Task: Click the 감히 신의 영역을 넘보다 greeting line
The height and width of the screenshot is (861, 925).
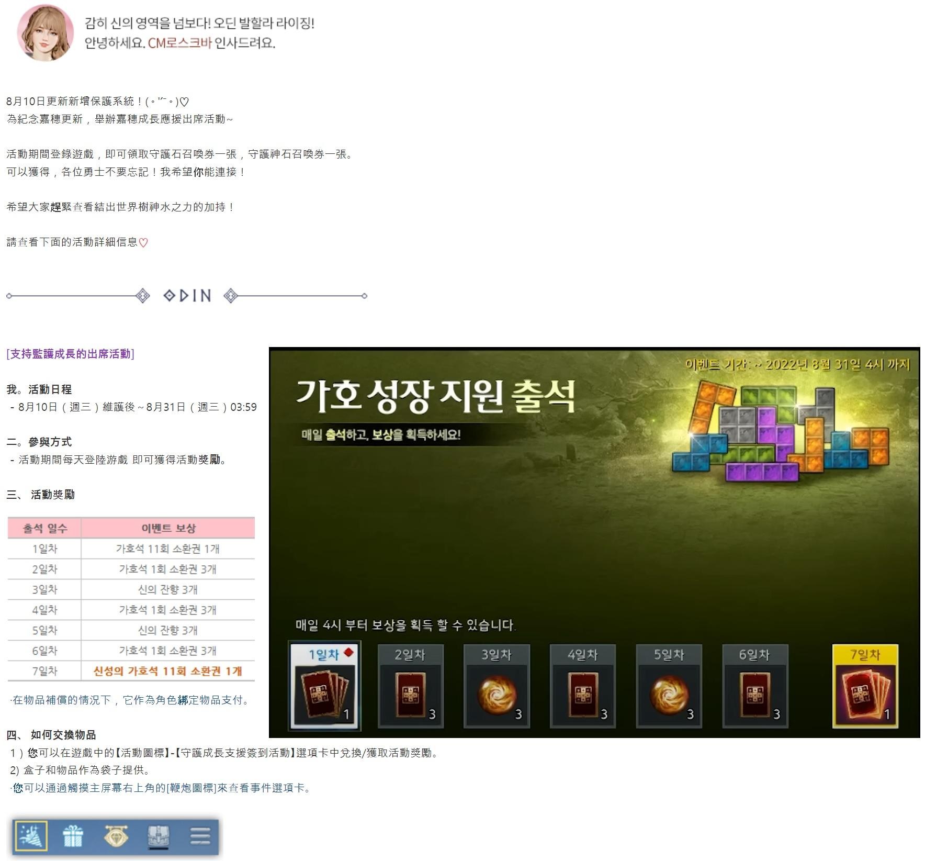Action: point(200,23)
